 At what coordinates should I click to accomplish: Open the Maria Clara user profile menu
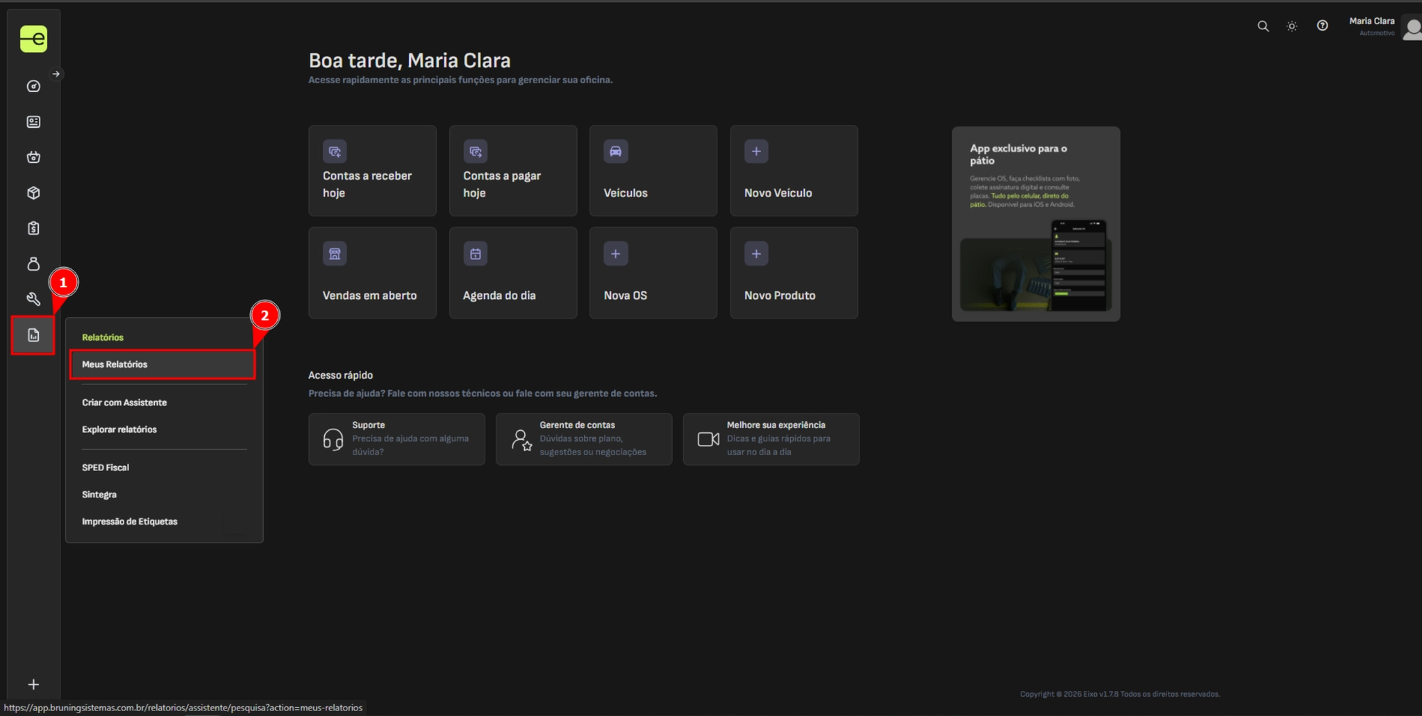point(1382,26)
